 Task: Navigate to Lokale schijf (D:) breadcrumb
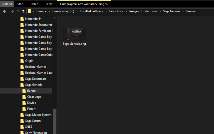tap(63, 11)
